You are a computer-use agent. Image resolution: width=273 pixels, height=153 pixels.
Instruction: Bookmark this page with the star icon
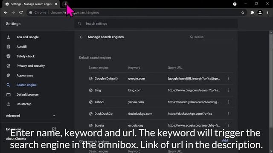click(x=243, y=12)
